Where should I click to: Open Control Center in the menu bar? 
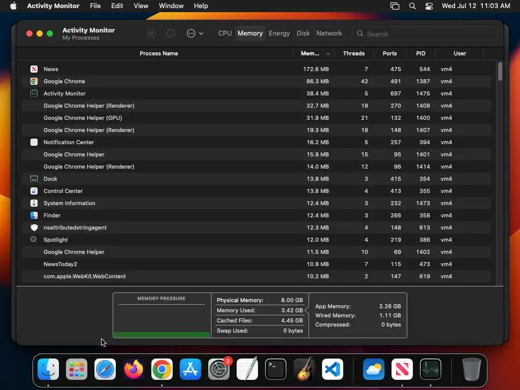coord(429,6)
